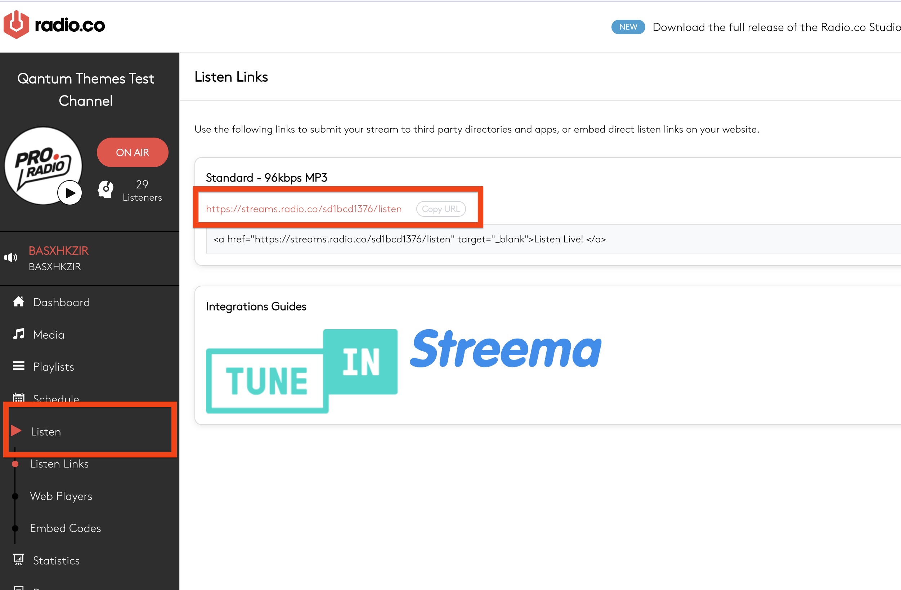The image size is (901, 590).
Task: Select Web Players submenu
Action: point(61,496)
